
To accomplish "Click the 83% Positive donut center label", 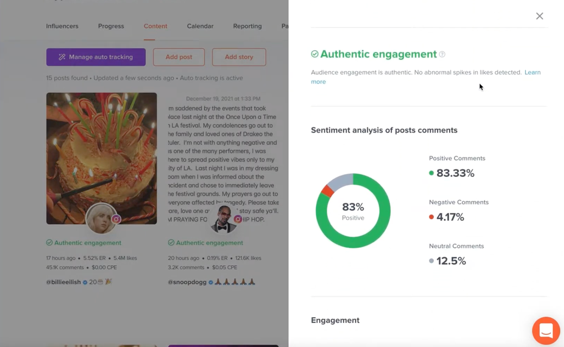I will 353,211.
